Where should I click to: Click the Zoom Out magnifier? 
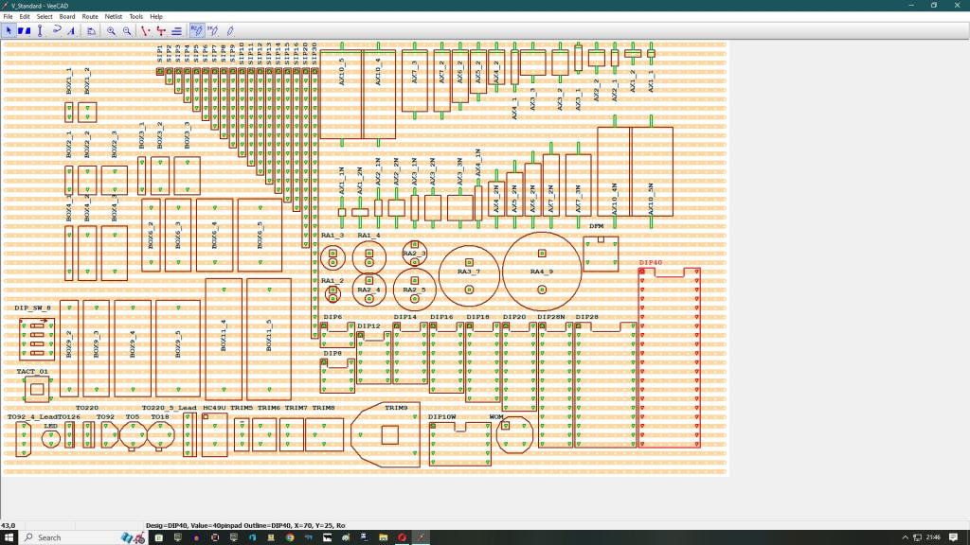coord(127,30)
